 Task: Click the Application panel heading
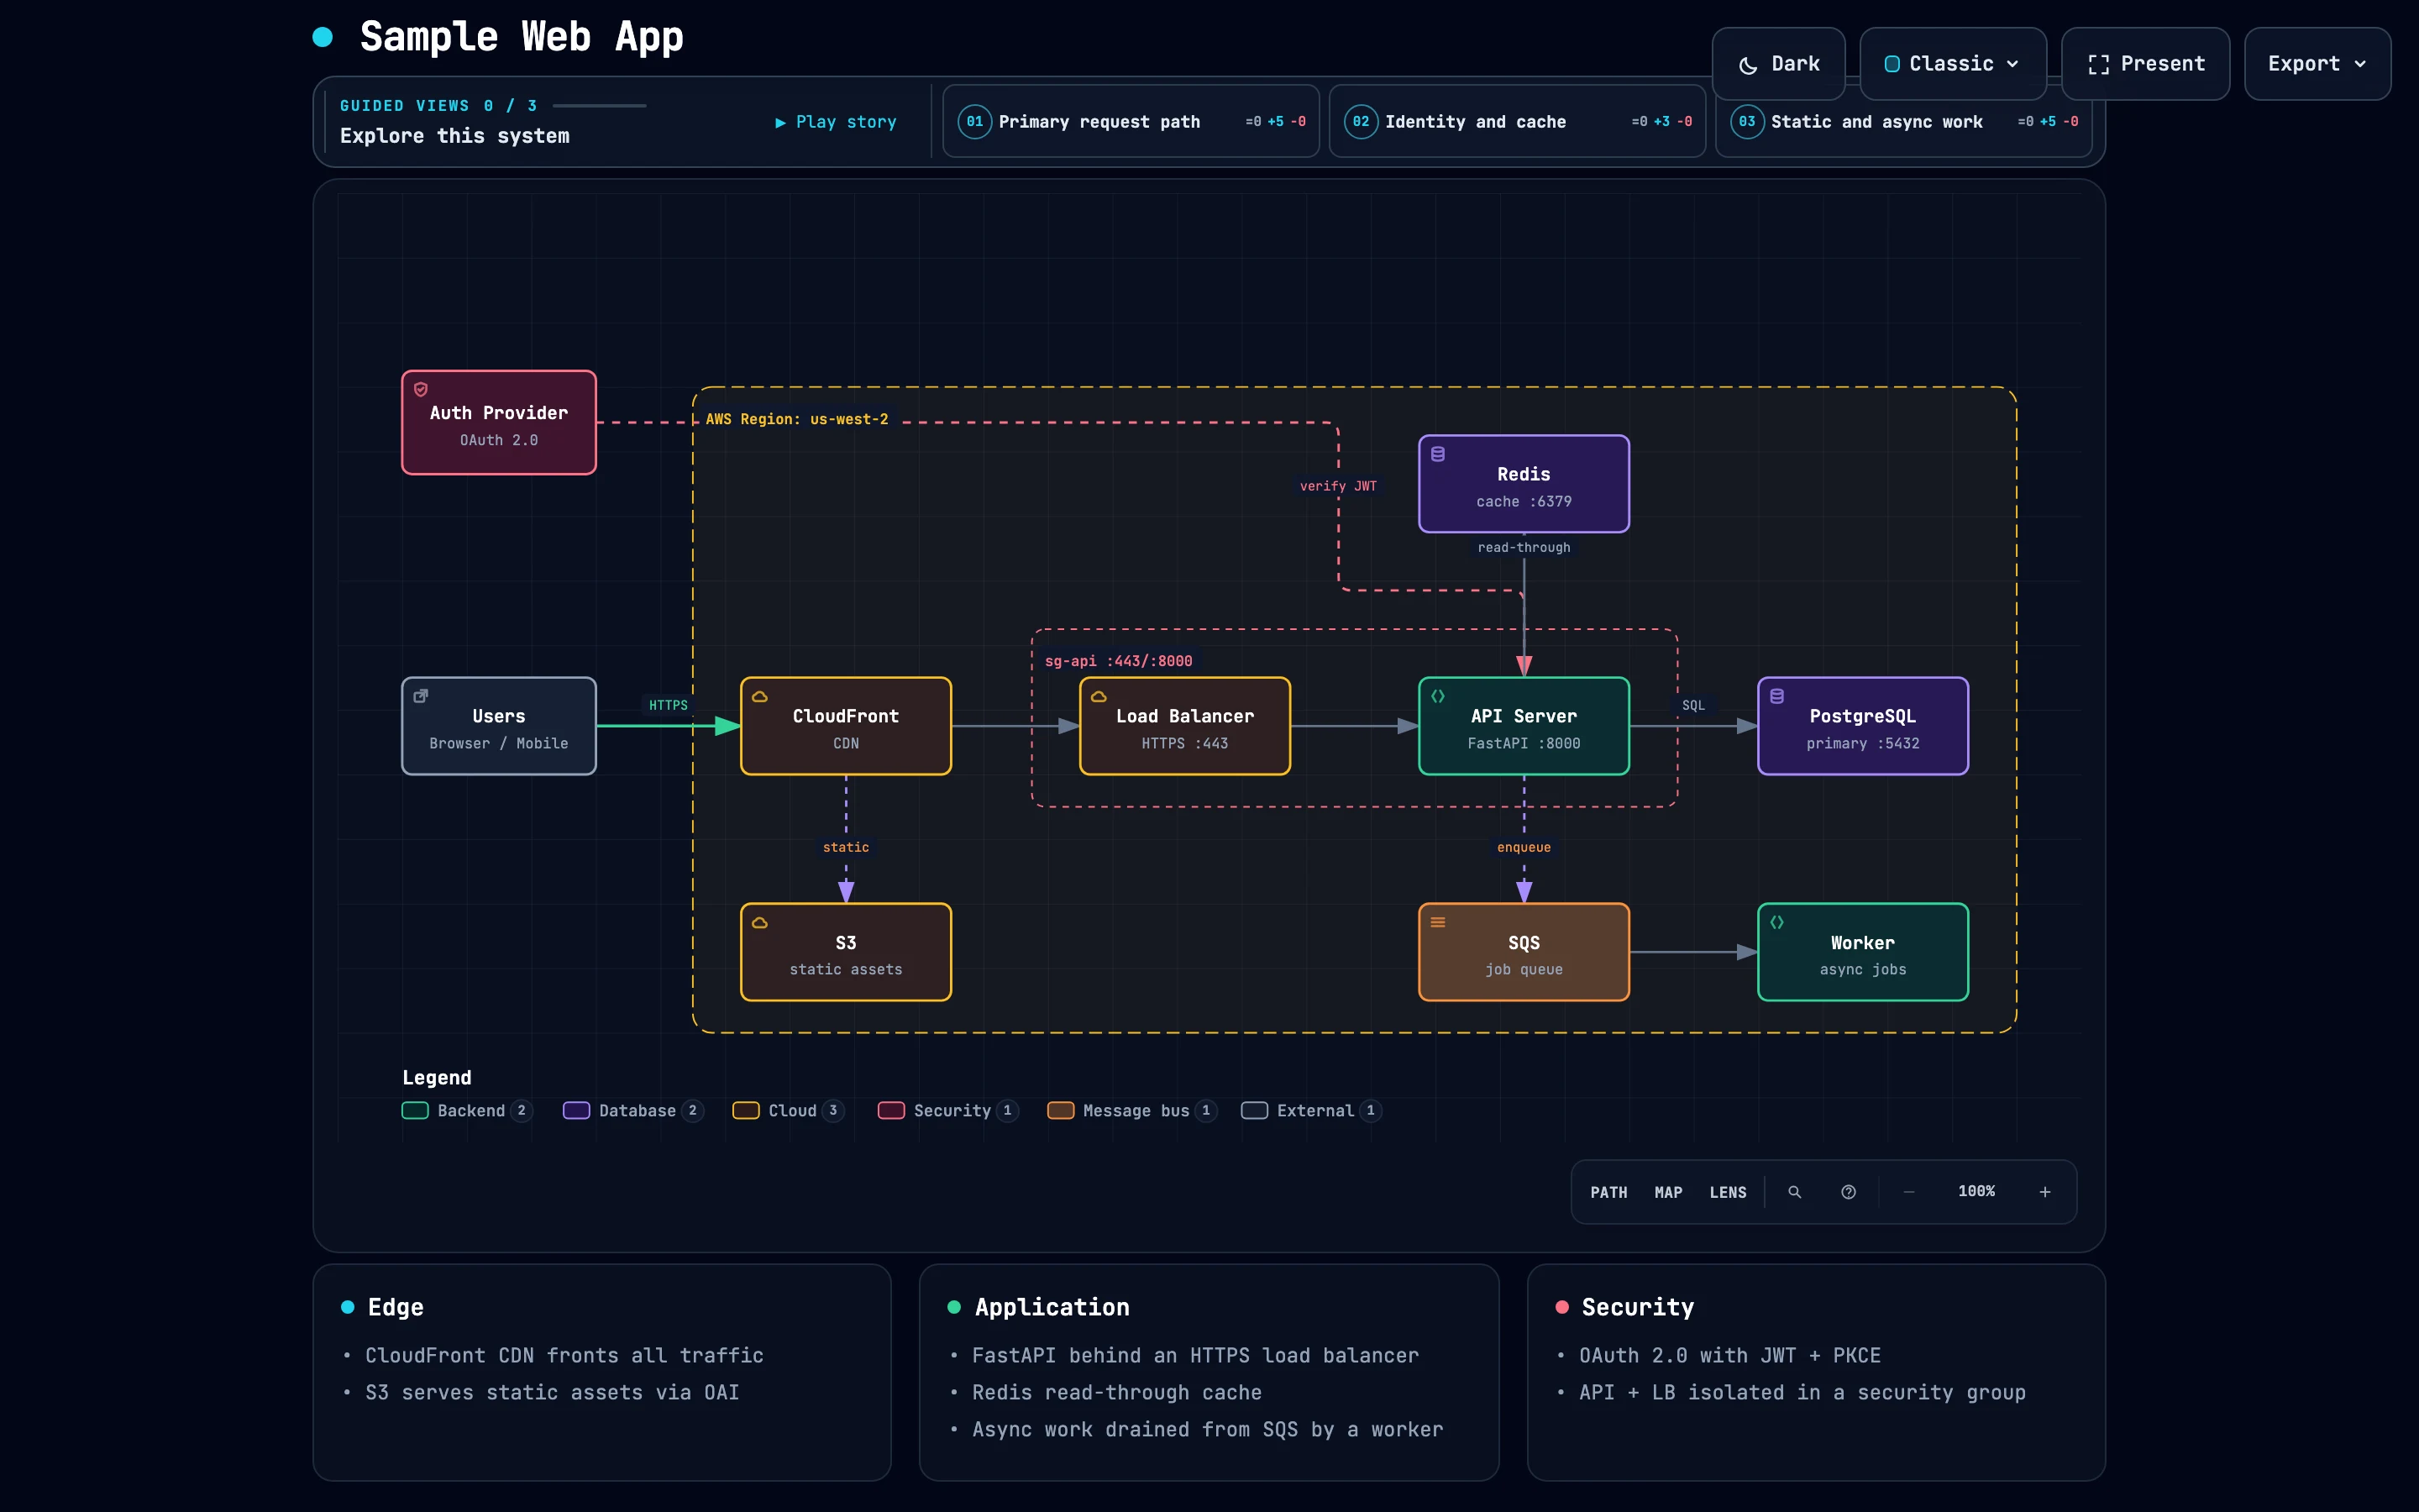(x=1052, y=1307)
